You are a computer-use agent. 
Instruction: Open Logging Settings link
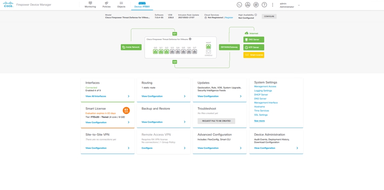[x=263, y=90]
